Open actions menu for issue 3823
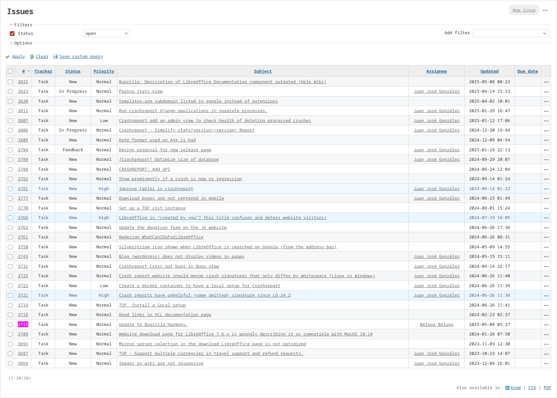The height and width of the screenshot is (398, 557). (546, 92)
